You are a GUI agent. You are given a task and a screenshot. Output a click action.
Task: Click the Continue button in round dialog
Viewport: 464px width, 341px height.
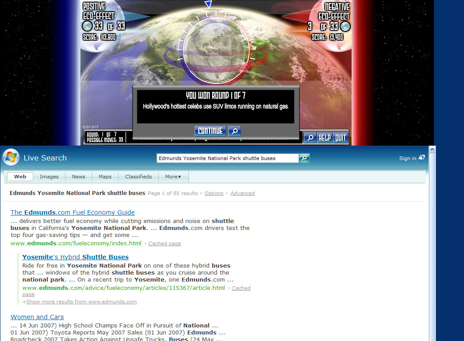[210, 131]
